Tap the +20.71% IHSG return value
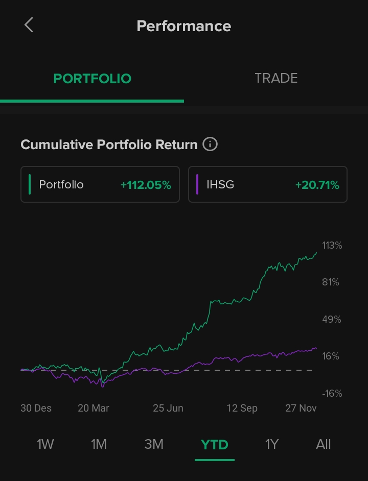This screenshot has width=368, height=481. coord(317,185)
